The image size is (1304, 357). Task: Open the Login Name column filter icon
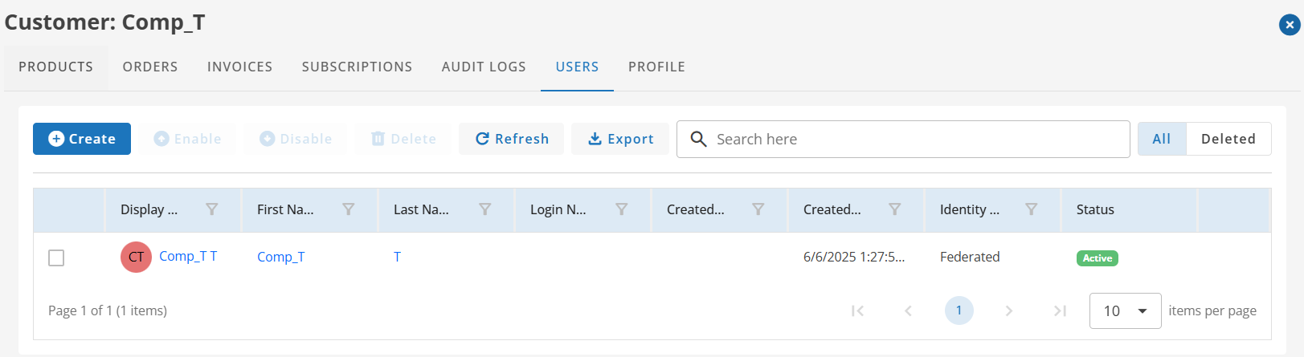622,209
